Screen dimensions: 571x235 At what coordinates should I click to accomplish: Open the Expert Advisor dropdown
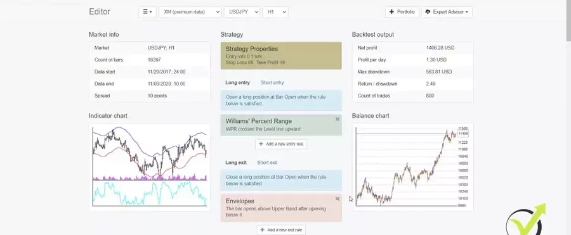point(447,12)
